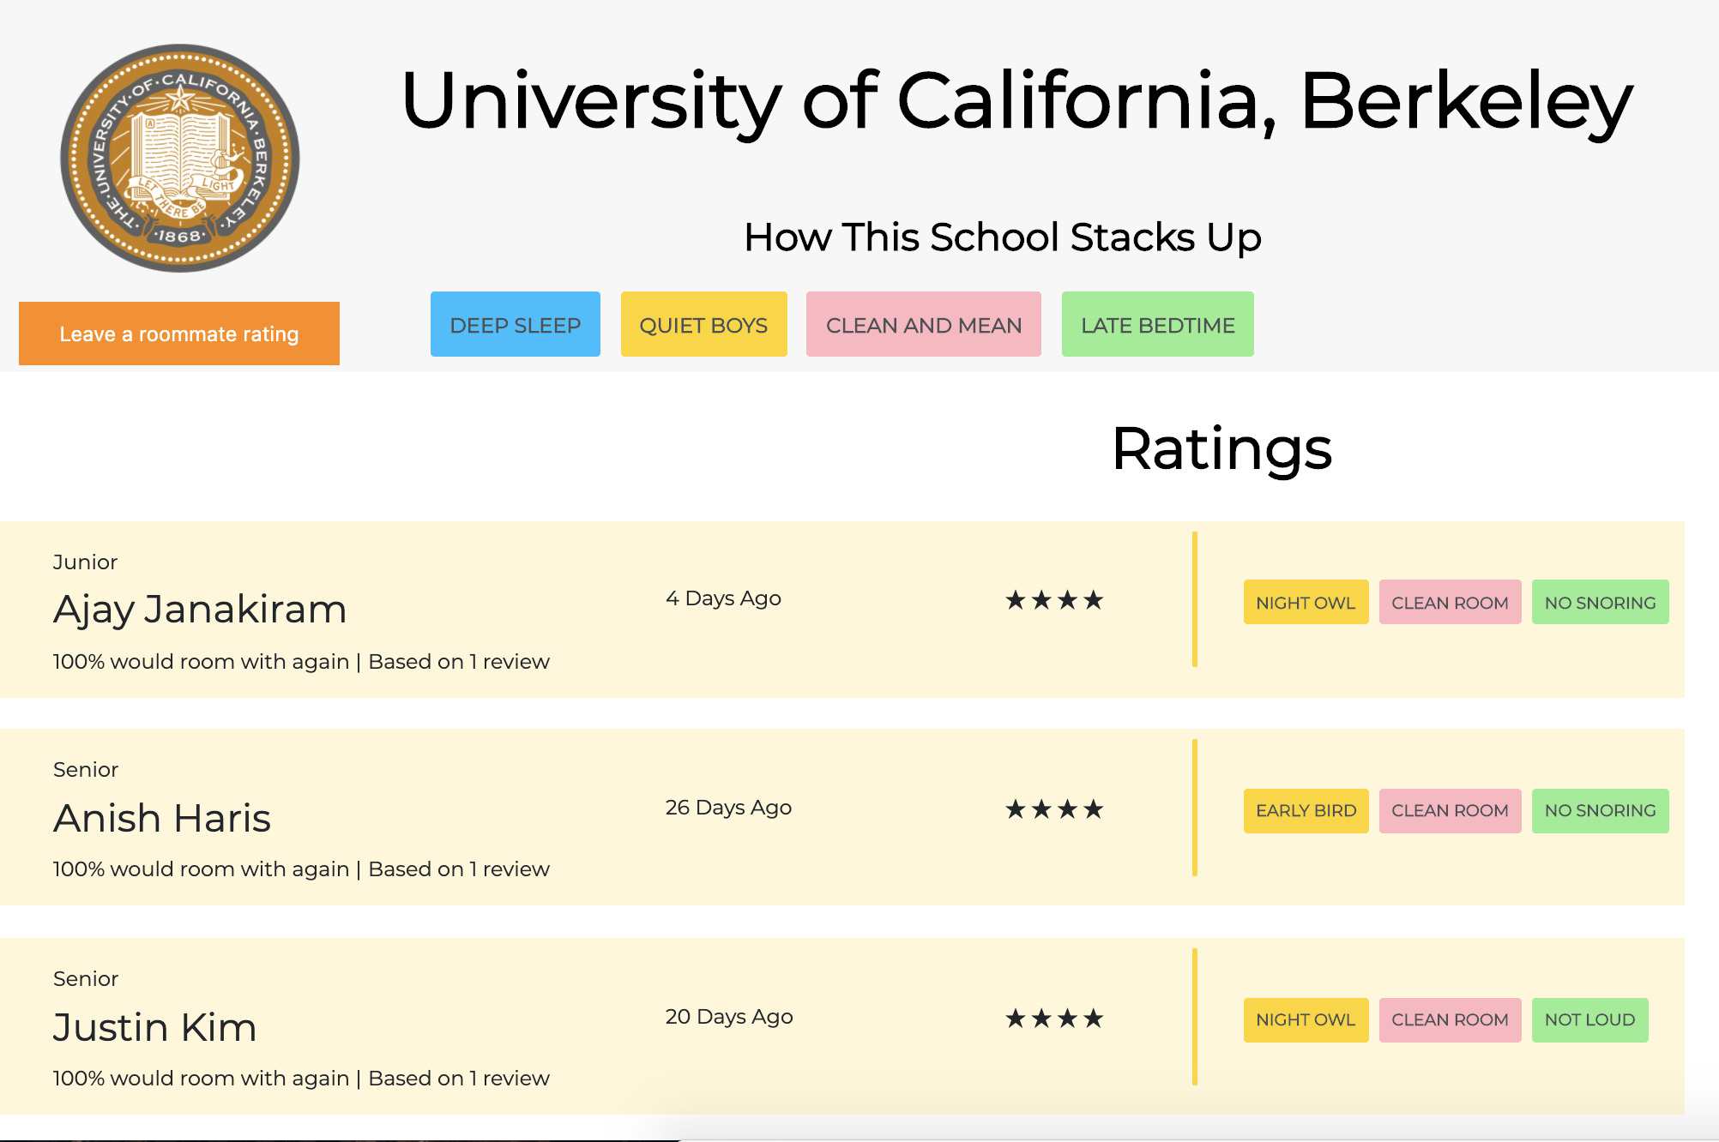Click Justin's NOT LOUD tag
This screenshot has width=1719, height=1142.
(1589, 1019)
